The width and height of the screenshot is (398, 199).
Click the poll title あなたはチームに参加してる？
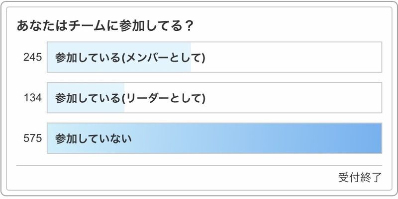105,26
